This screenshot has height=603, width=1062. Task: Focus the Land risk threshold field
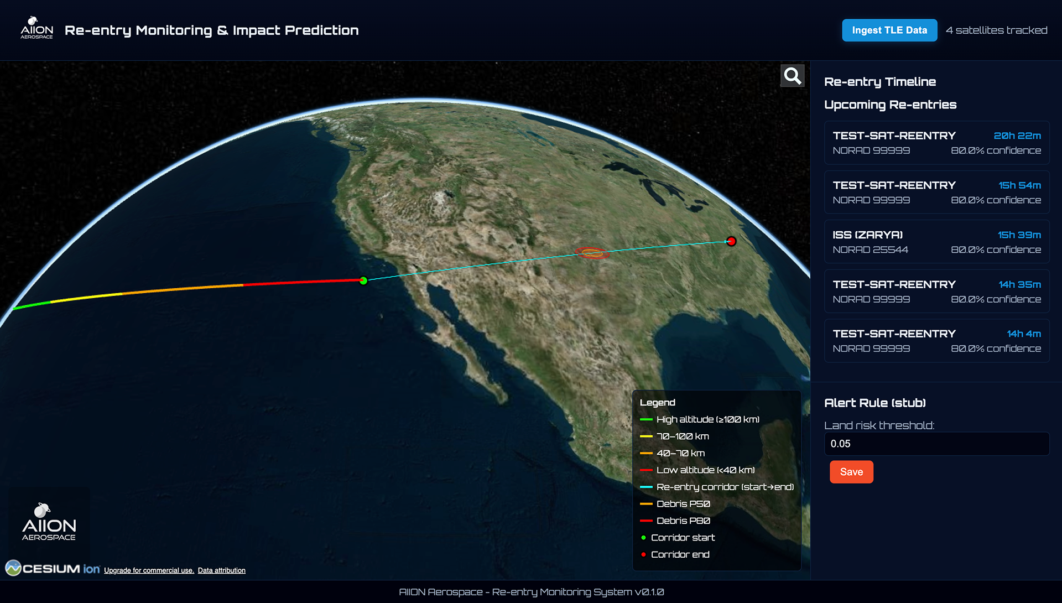pos(936,444)
